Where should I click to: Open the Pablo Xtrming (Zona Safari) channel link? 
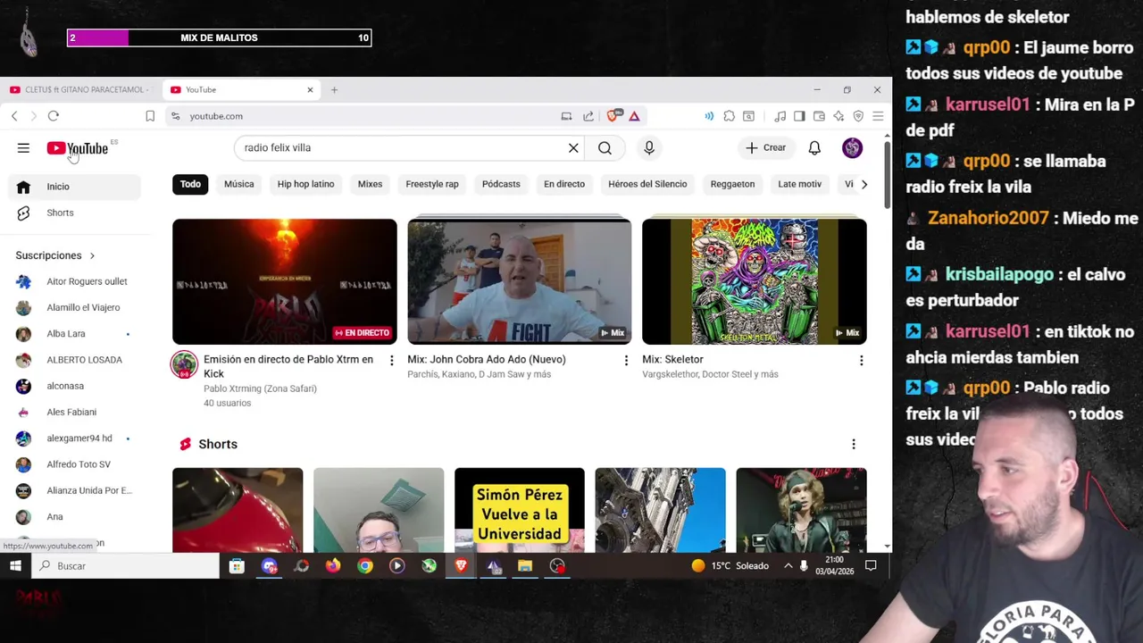(x=260, y=388)
